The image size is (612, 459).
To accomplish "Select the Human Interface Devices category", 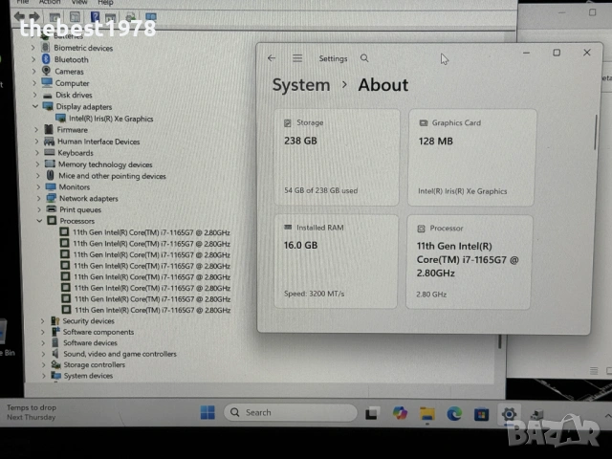I will click(98, 142).
